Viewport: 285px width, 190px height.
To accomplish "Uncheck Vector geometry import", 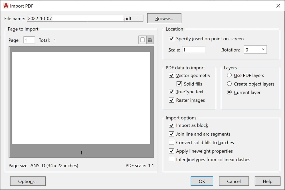I will point(171,75).
